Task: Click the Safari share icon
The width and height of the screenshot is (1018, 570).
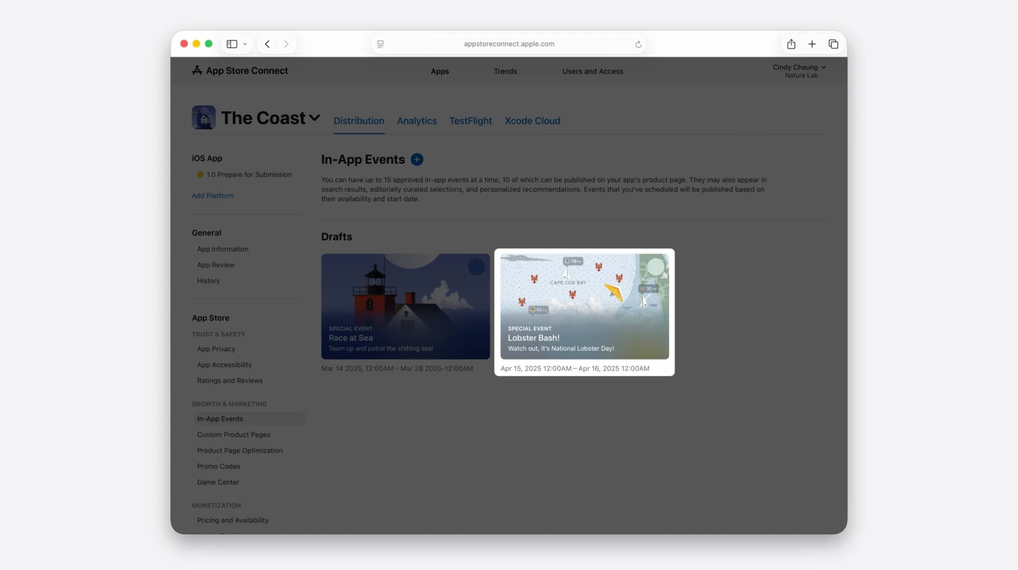Action: click(x=791, y=44)
